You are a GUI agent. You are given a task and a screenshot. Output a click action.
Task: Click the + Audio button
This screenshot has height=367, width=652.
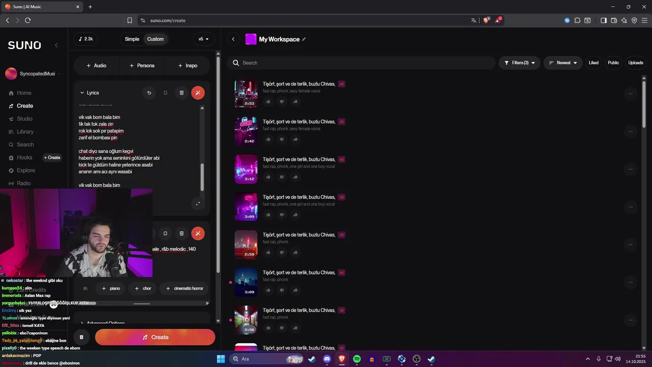[x=96, y=65]
